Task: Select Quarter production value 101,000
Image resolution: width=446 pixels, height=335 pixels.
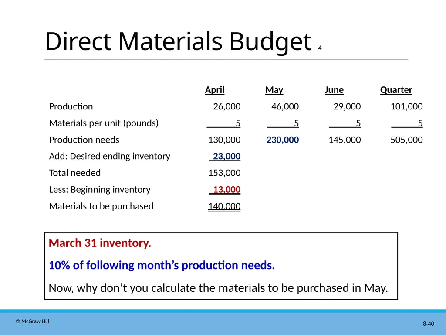Action: tap(406, 106)
